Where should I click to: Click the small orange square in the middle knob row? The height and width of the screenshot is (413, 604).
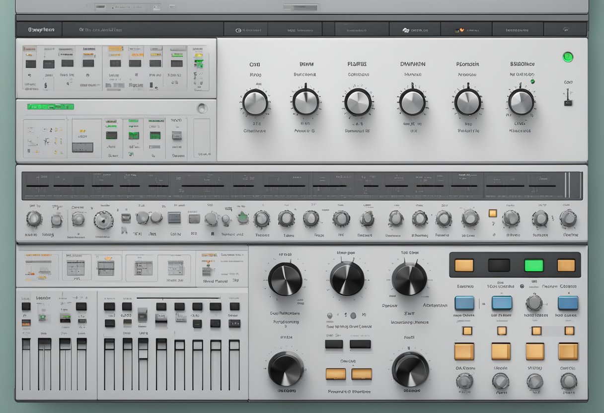tap(492, 213)
